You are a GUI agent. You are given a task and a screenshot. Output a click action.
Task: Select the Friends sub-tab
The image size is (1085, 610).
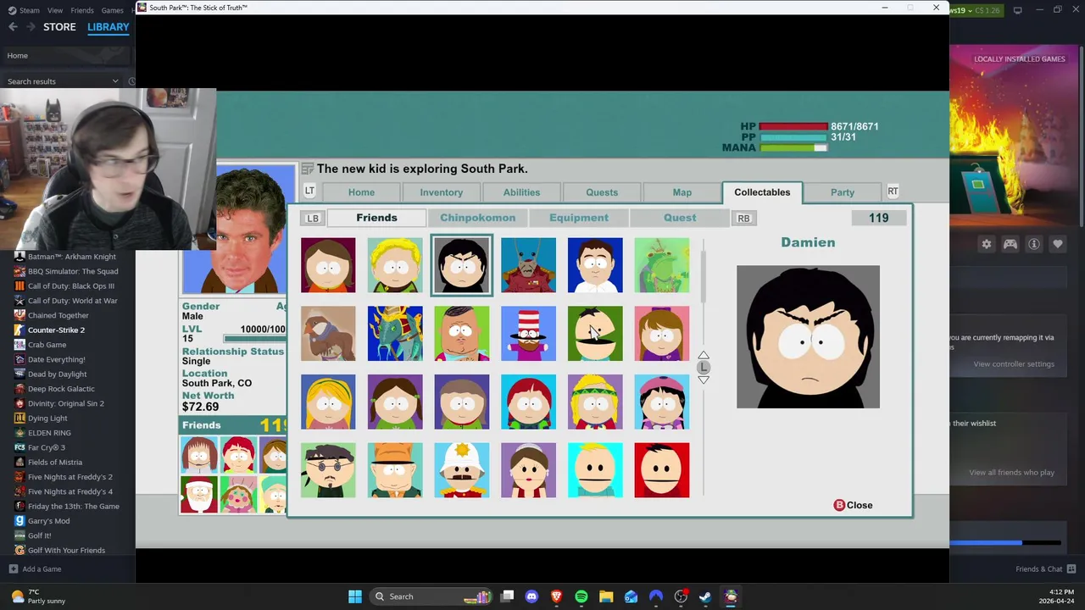click(376, 218)
